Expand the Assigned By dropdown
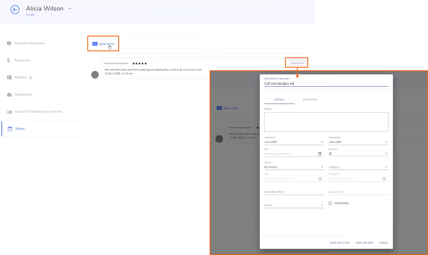The height and width of the screenshot is (255, 428). point(386,142)
